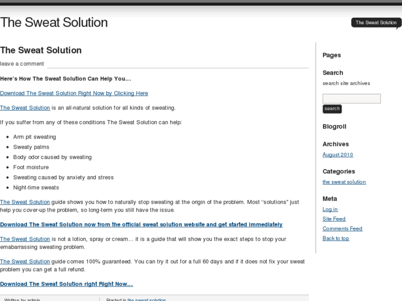Select the 'Arm pit sweating' list item
The width and height of the screenshot is (402, 301).
[x=35, y=137]
